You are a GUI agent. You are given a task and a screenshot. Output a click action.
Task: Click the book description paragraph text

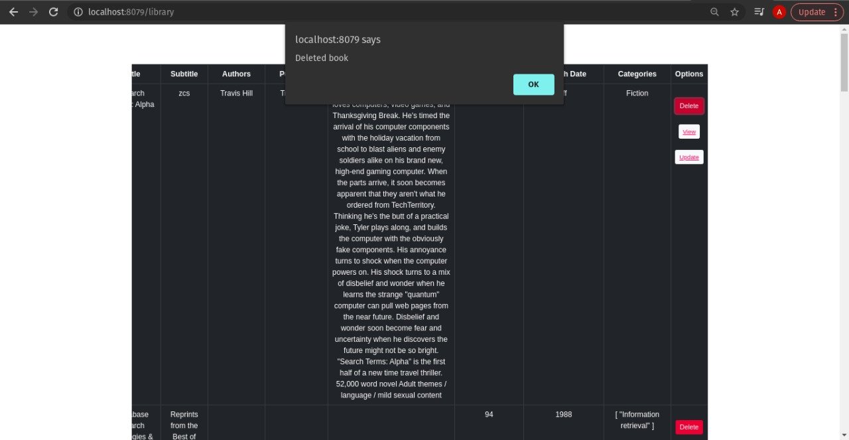click(x=391, y=250)
